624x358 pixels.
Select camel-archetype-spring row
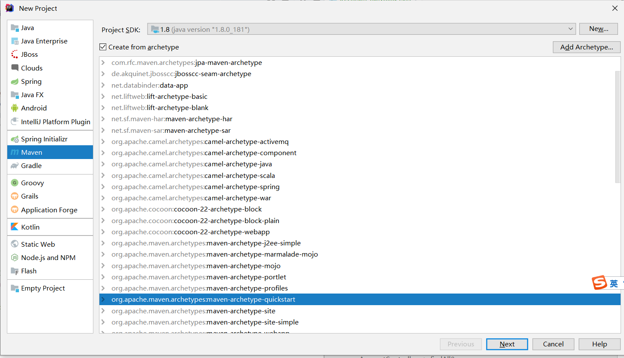pos(360,187)
